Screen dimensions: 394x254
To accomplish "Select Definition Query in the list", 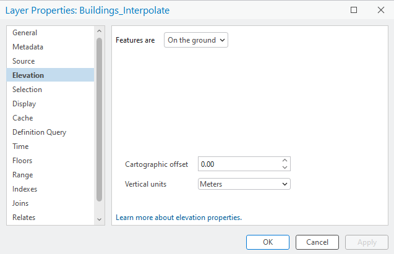I will click(39, 132).
